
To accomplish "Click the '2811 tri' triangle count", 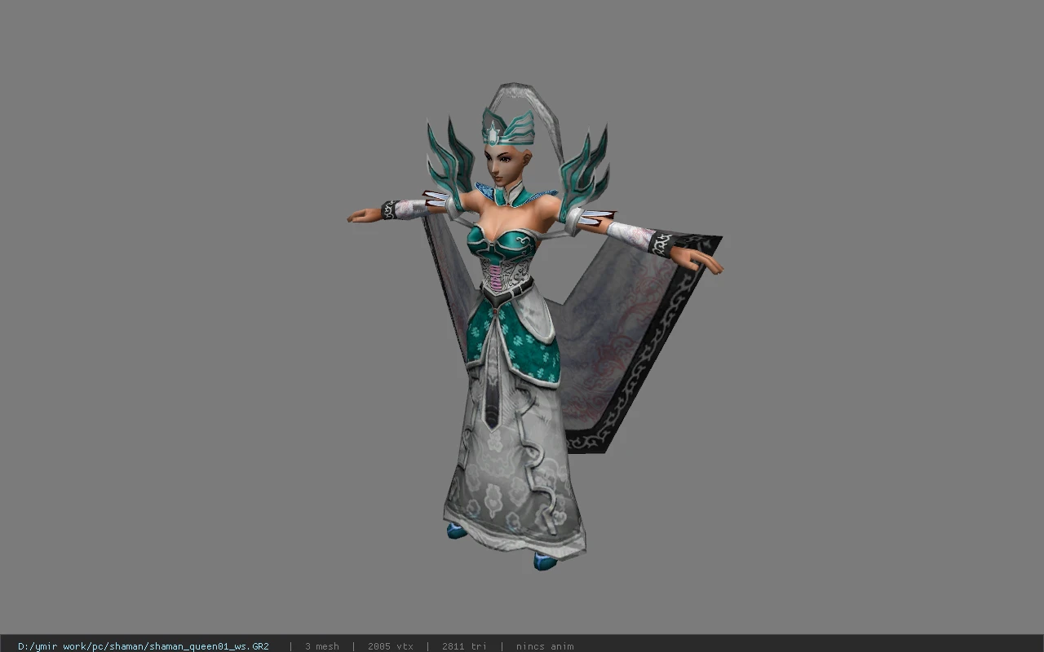I will pos(464,646).
